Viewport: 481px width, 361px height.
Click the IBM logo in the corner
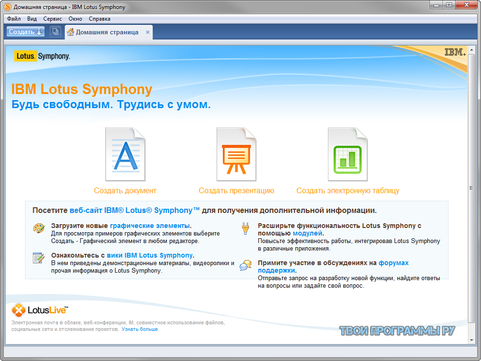(x=455, y=52)
